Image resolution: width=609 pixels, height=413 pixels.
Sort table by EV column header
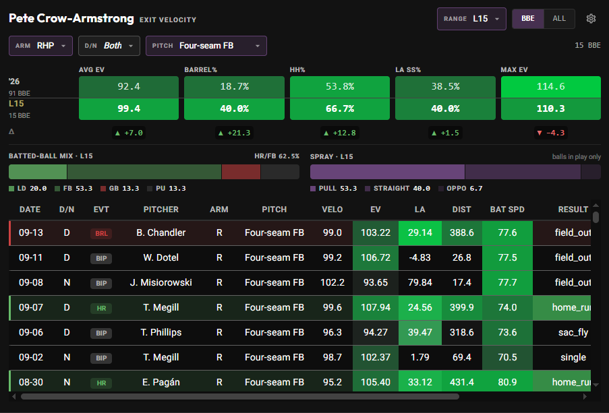375,210
